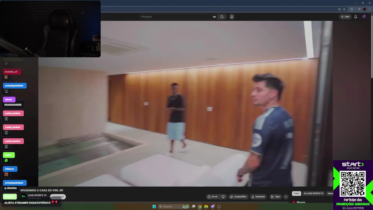Image resolution: width=373 pixels, height=210 pixels.
Task: Open OBS Studio from the taskbar
Action: pyautogui.click(x=219, y=206)
